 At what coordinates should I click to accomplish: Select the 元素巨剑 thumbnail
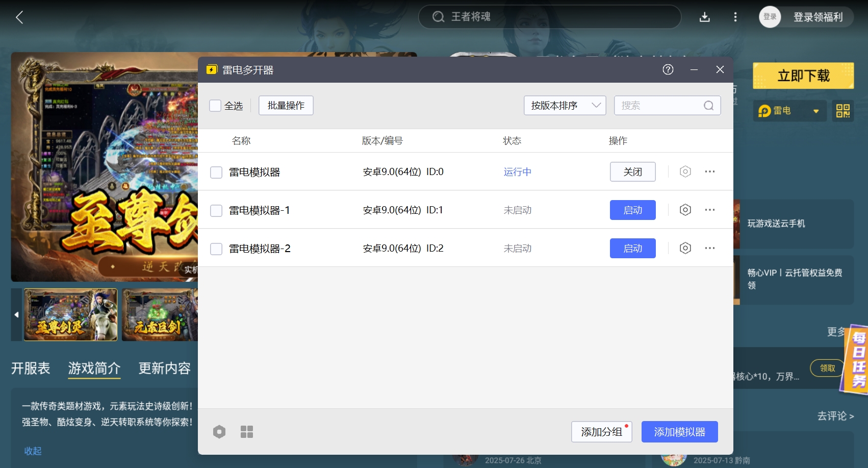tap(160, 315)
